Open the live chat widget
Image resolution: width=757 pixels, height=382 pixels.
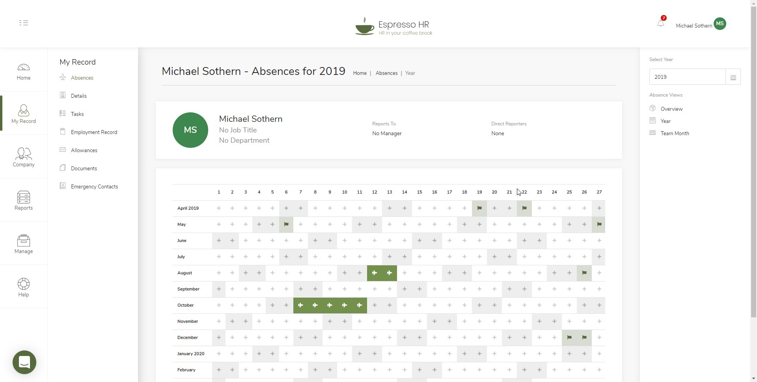[x=24, y=362]
